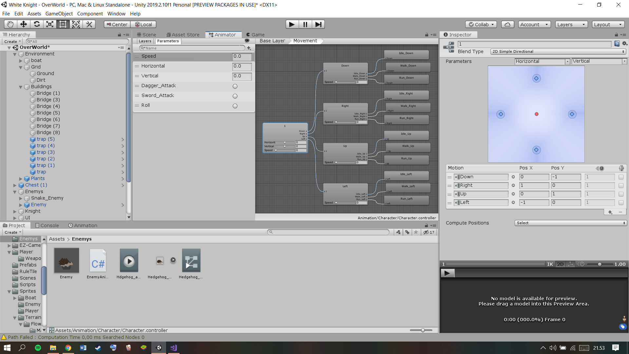Image resolution: width=629 pixels, height=354 pixels.
Task: Click the Play button
Action: pos(292,24)
